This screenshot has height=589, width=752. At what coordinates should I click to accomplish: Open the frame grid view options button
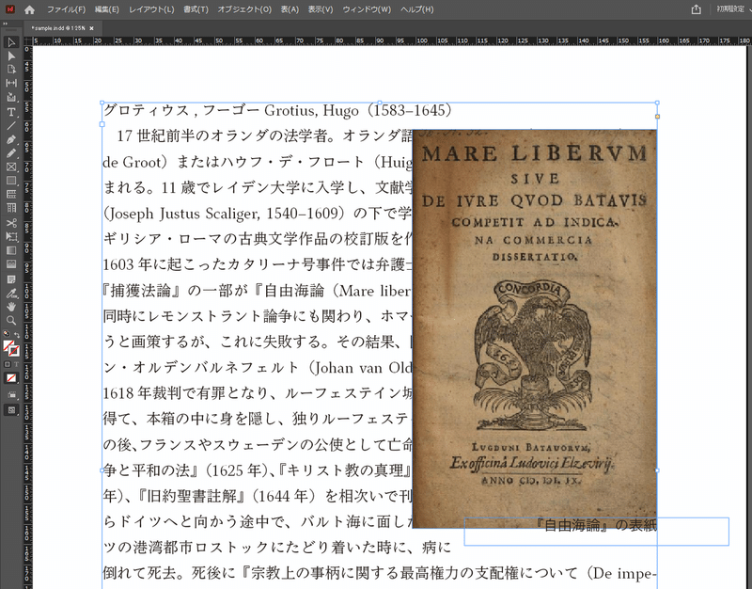point(11,395)
